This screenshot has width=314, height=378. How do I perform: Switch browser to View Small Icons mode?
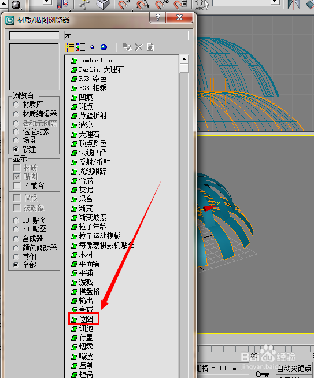click(x=92, y=47)
